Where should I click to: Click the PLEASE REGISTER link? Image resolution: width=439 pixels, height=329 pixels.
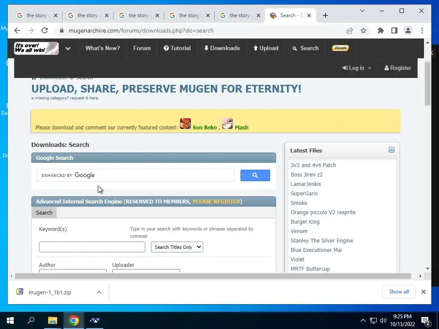tap(216, 201)
